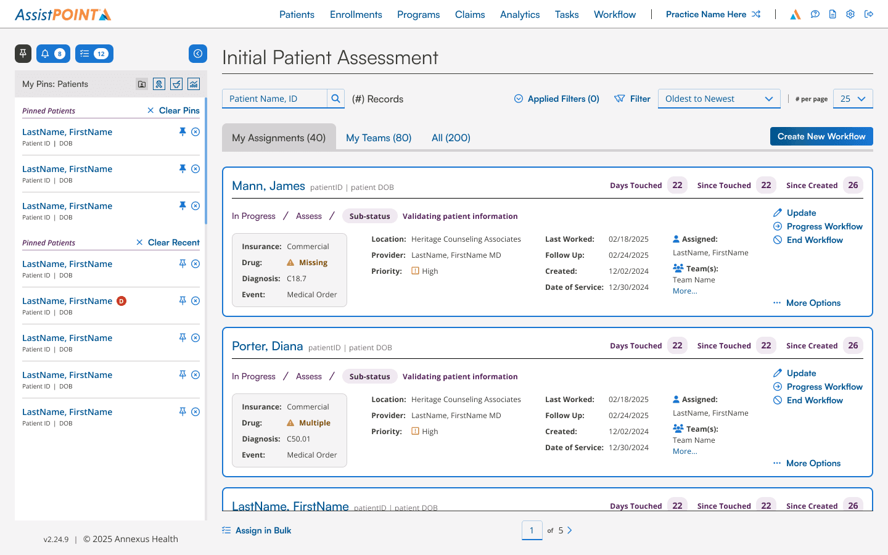Screen dimensions: 888x555
Task: Click More... teams link on Porter, Diana card
Action: [x=685, y=451]
